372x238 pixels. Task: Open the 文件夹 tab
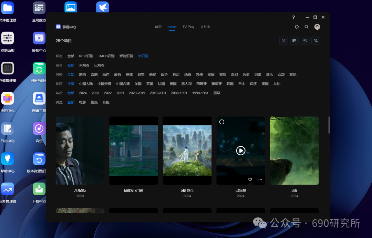point(205,27)
